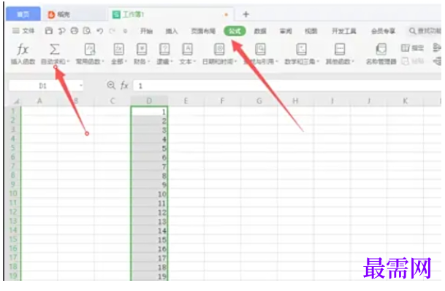The image size is (445, 291).
Task: Select row 10 header
Action: point(13,193)
